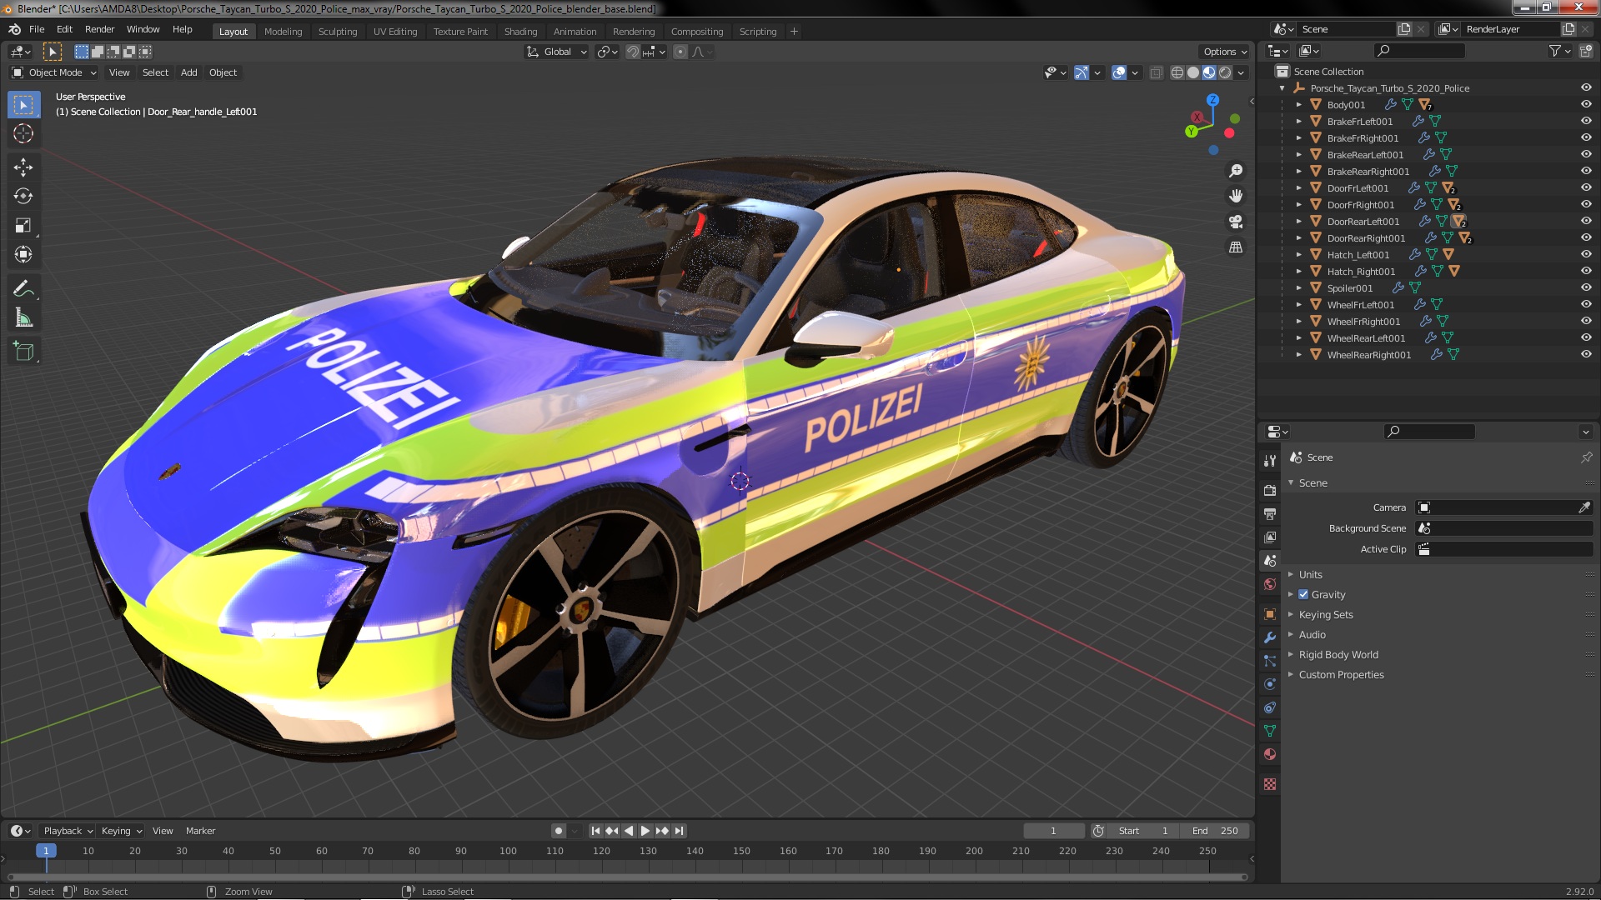
Task: Expand the Rigid Body World panel
Action: (1338, 654)
